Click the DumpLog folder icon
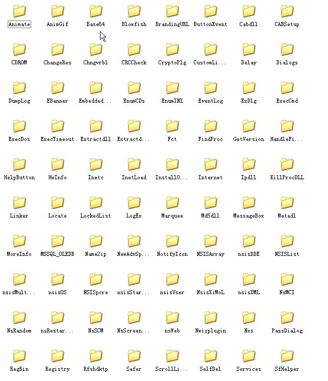 pos(19,88)
